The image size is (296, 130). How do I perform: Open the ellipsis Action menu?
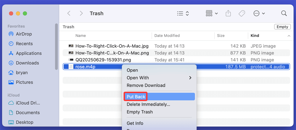pos(259,13)
